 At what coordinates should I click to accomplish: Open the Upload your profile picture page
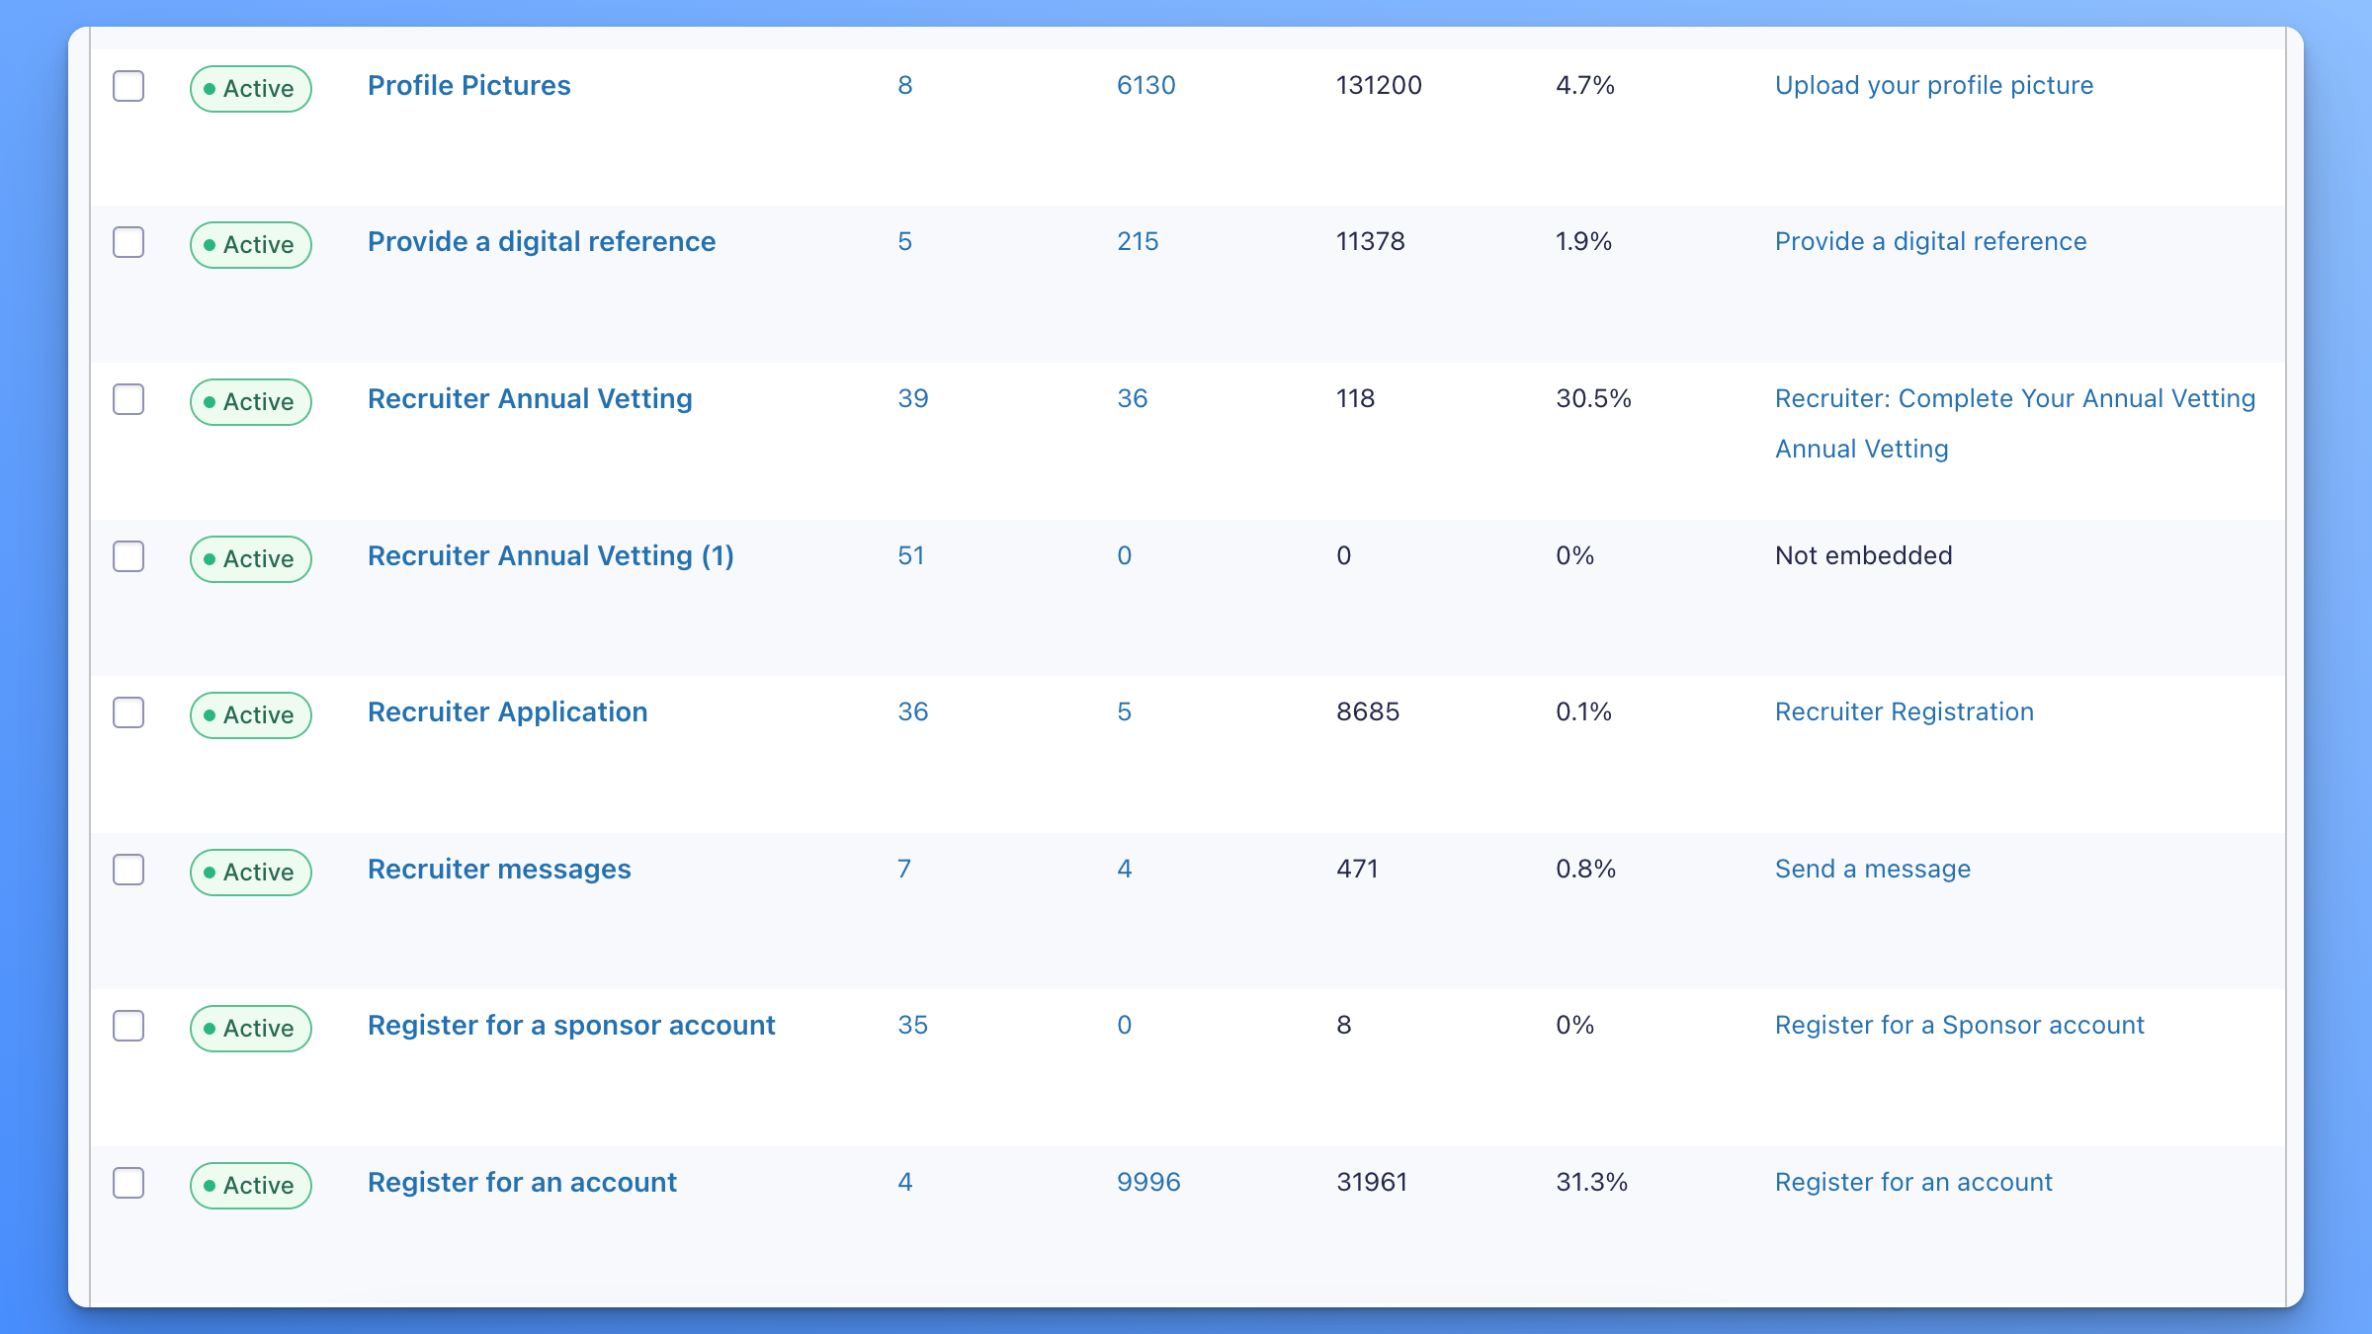click(1934, 85)
